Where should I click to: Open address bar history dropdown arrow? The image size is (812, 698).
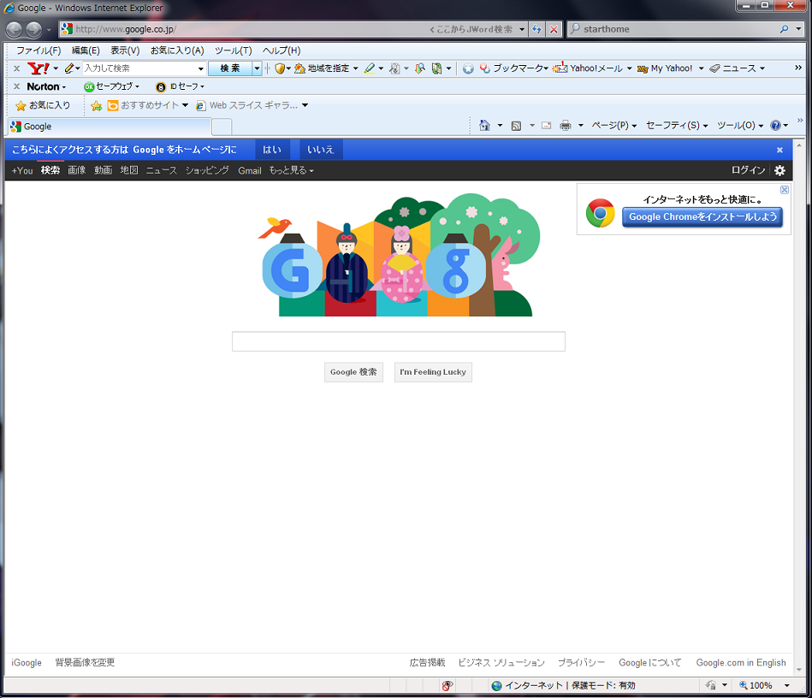tap(522, 30)
